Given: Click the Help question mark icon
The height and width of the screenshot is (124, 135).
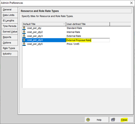Looking at the screenshot, I should (x=88, y=120).
